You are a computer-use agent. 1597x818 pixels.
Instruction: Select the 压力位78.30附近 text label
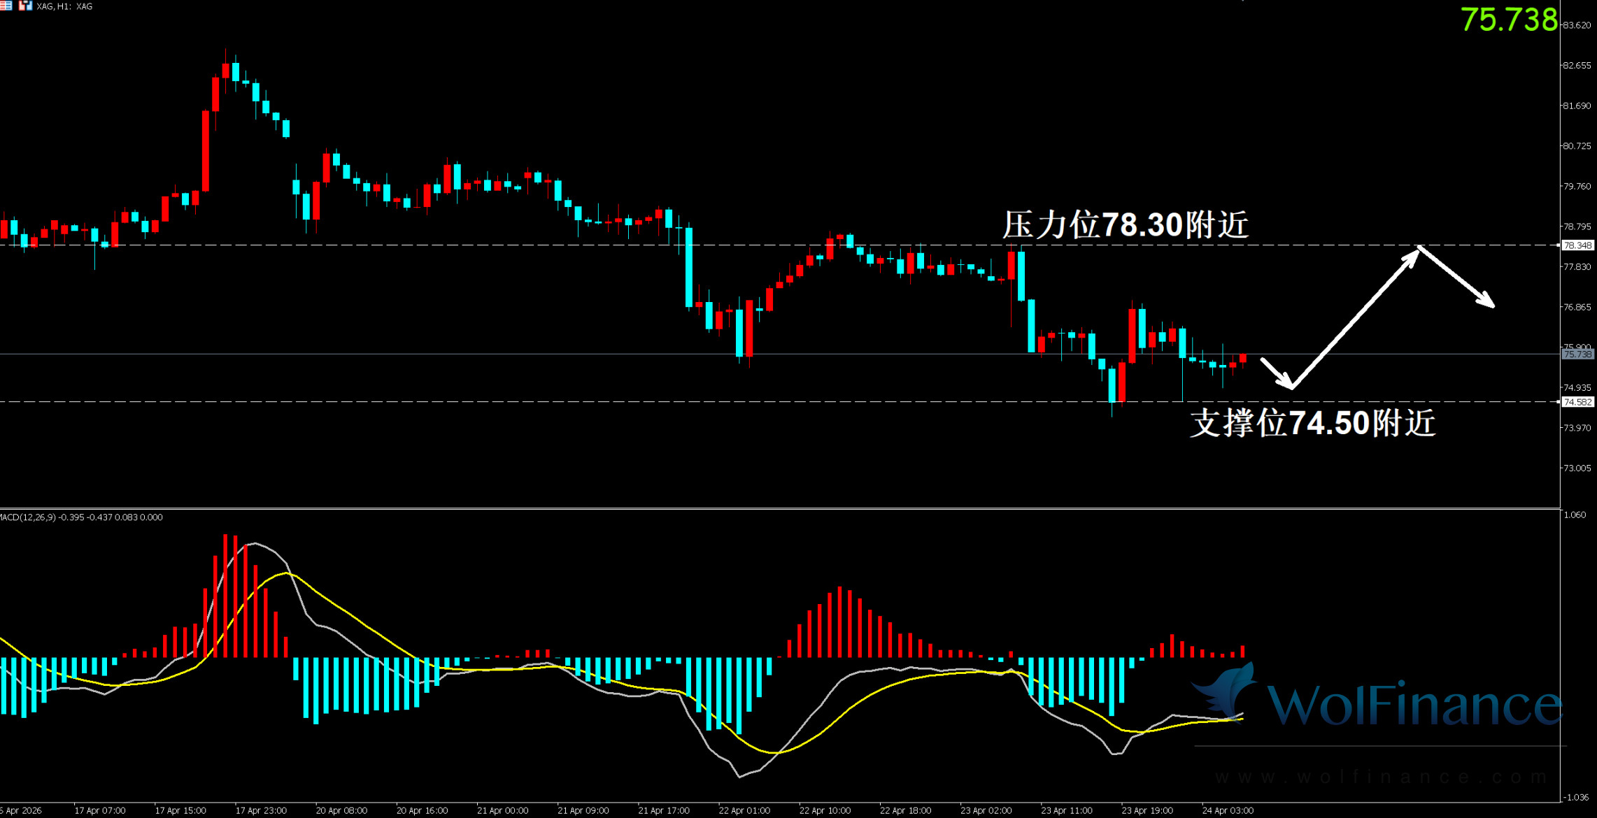1125,225
